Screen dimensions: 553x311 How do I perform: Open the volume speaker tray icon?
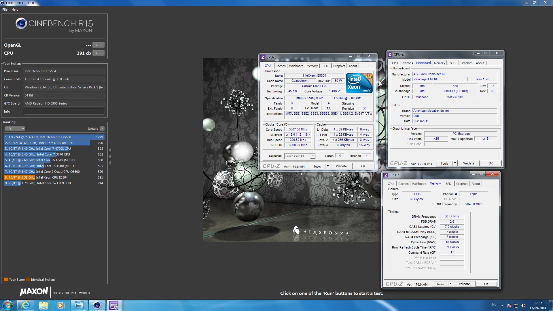pos(523,306)
